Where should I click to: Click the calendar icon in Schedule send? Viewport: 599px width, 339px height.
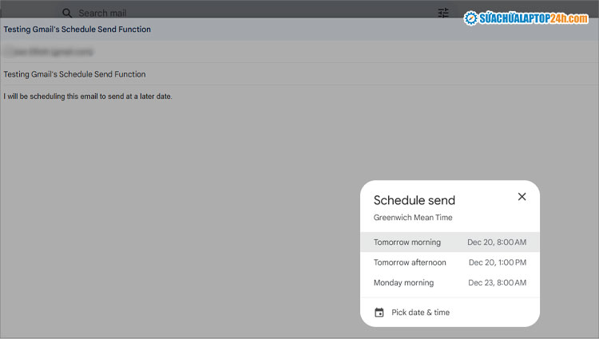pyautogui.click(x=379, y=313)
